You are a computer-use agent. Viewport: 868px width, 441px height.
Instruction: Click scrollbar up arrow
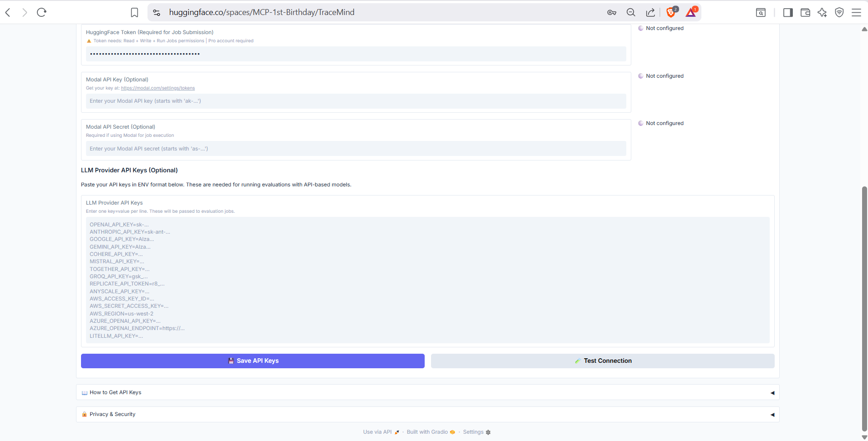click(864, 29)
